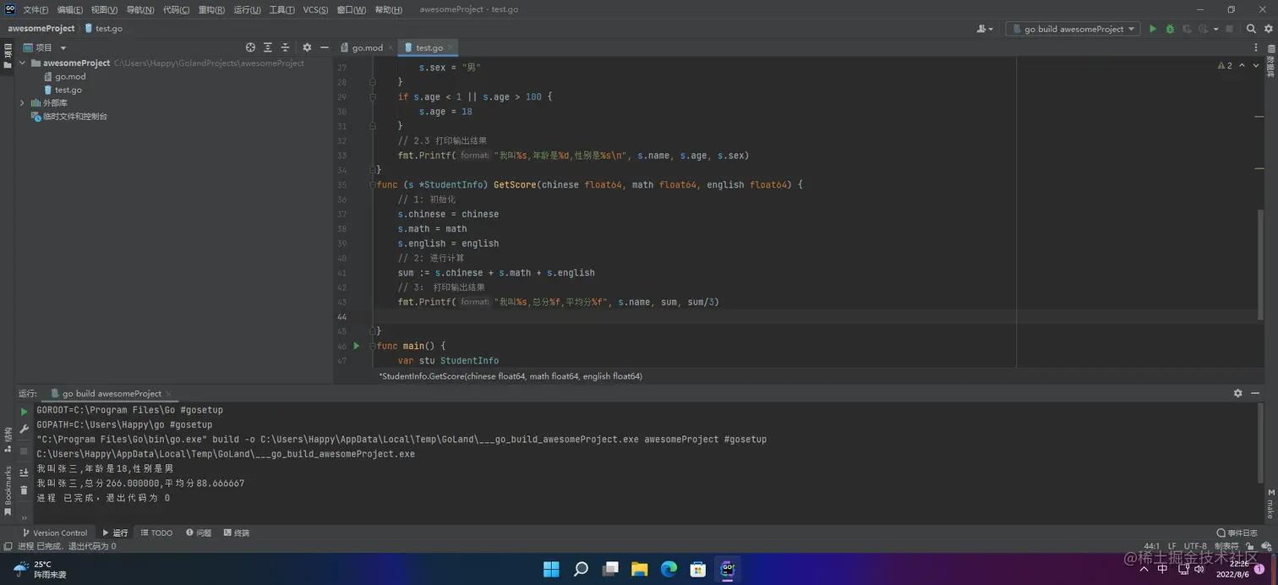Image resolution: width=1278 pixels, height=585 pixels.
Task: Open the 编辑(E) menu
Action: coord(70,9)
